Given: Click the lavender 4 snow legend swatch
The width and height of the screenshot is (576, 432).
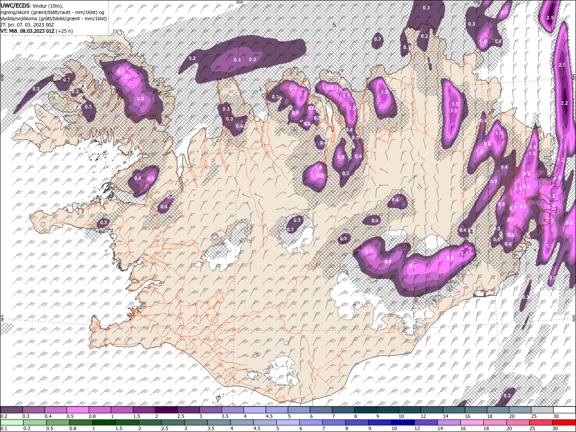Looking at the screenshot, I should [255, 410].
